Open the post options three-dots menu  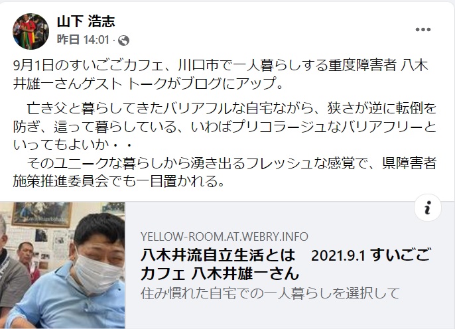(422, 29)
